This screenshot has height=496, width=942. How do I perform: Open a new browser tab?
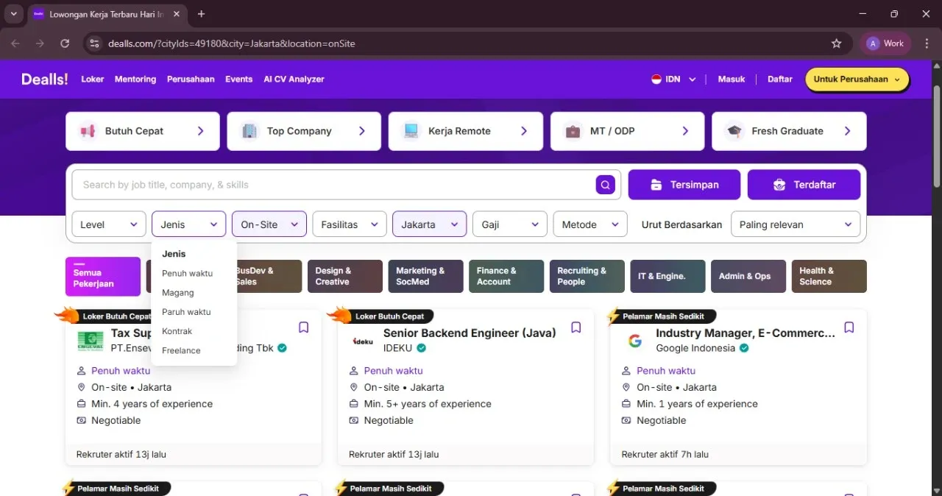[x=202, y=14]
